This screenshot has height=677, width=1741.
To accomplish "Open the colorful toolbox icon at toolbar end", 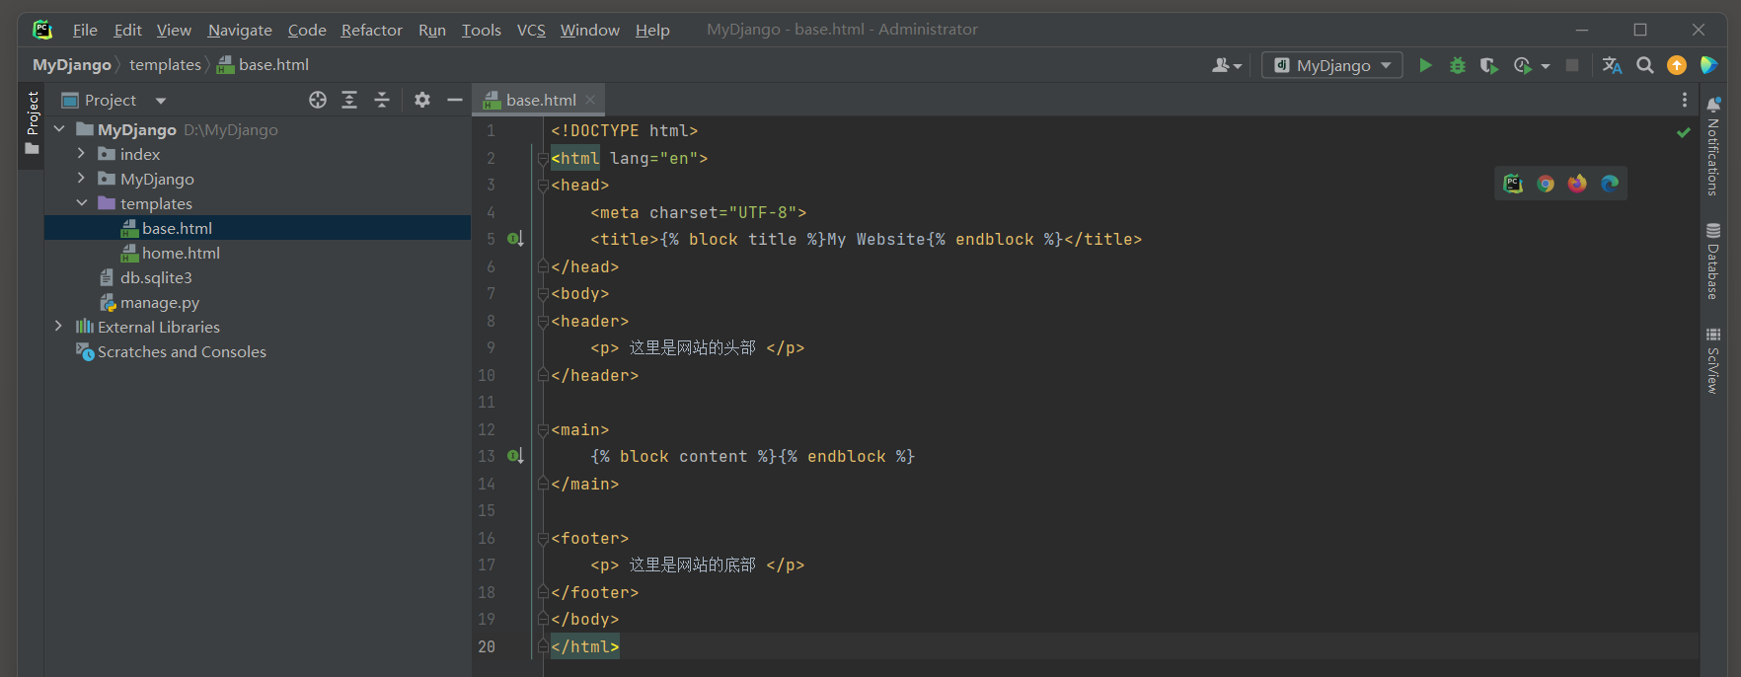I will [1709, 65].
